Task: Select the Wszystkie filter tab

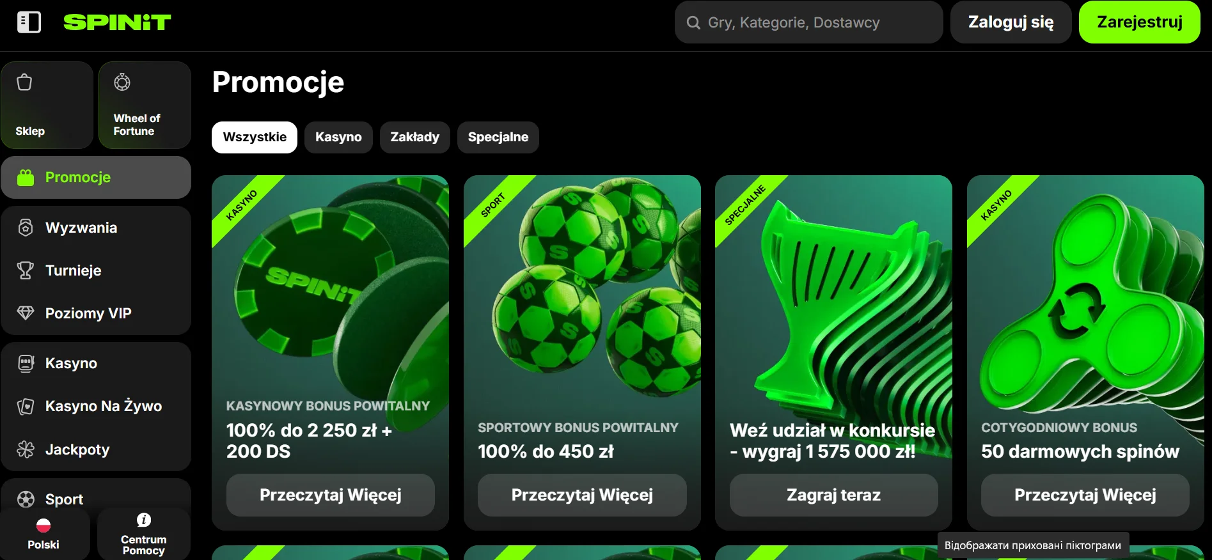Action: tap(255, 137)
